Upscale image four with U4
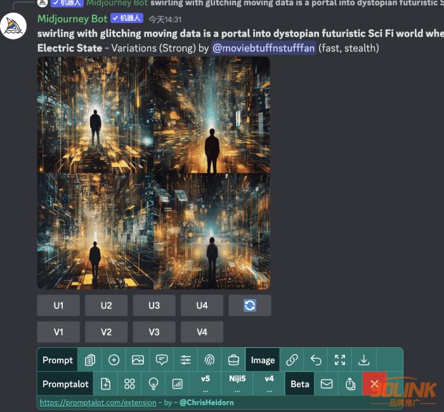 tap(202, 305)
